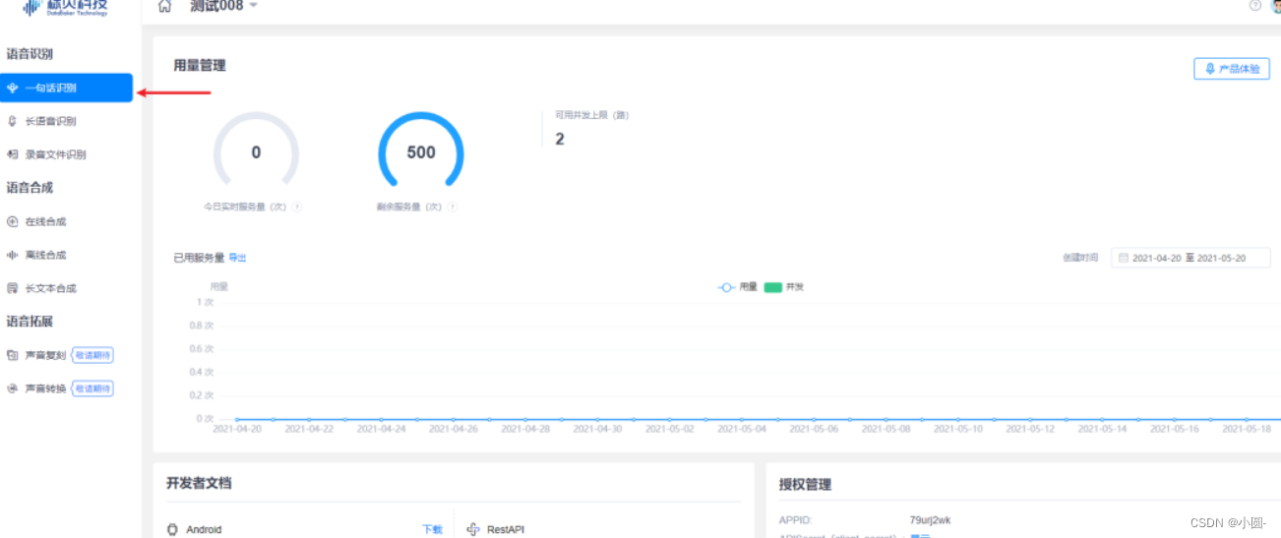The image size is (1281, 538).
Task: Click the 500 remaining service gauge
Action: 421,152
